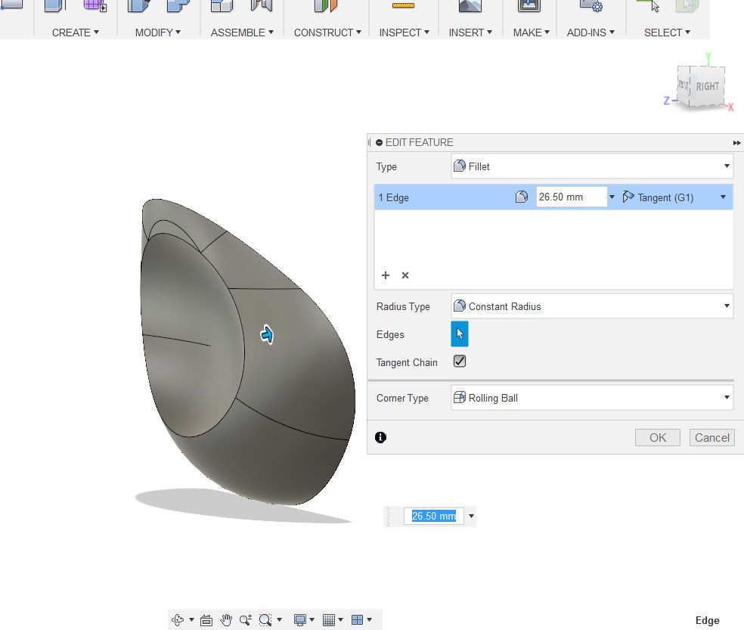This screenshot has height=630, width=744.
Task: Open the ASSEMBLE menu
Action: pyautogui.click(x=242, y=33)
